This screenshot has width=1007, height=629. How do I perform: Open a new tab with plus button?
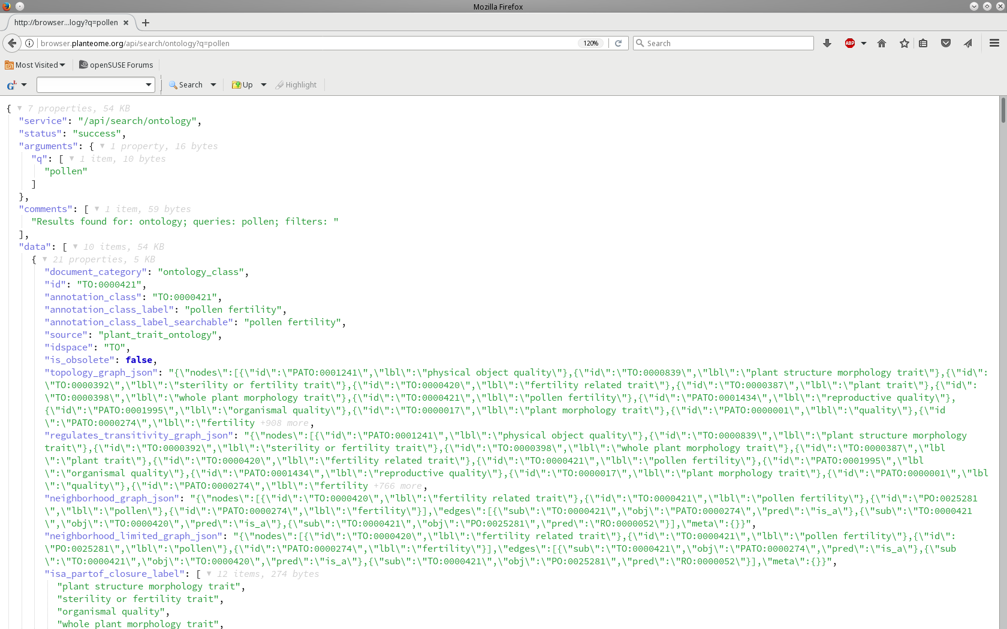tap(146, 23)
